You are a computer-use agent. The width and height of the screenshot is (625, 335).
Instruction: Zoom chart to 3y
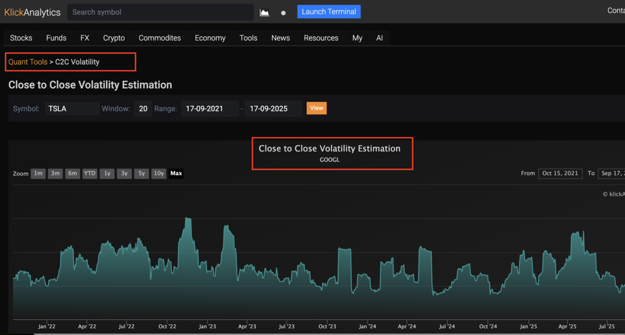(124, 173)
